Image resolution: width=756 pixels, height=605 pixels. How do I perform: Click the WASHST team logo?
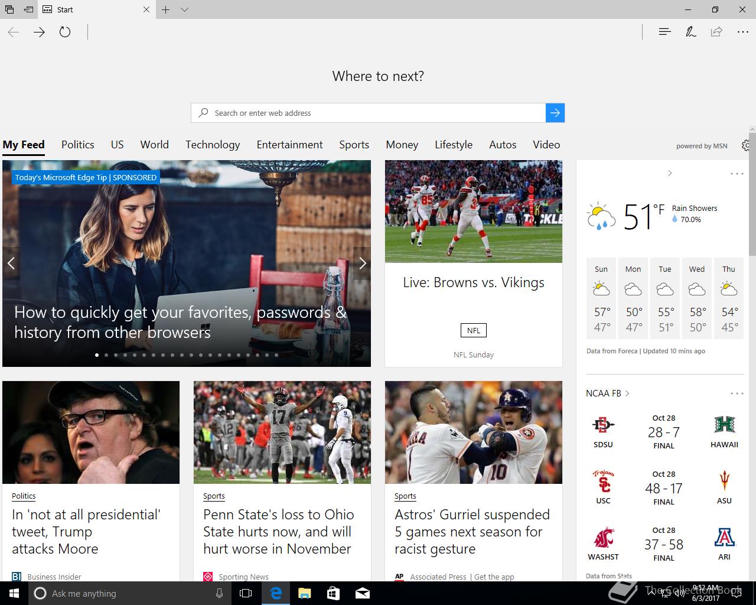pos(603,538)
